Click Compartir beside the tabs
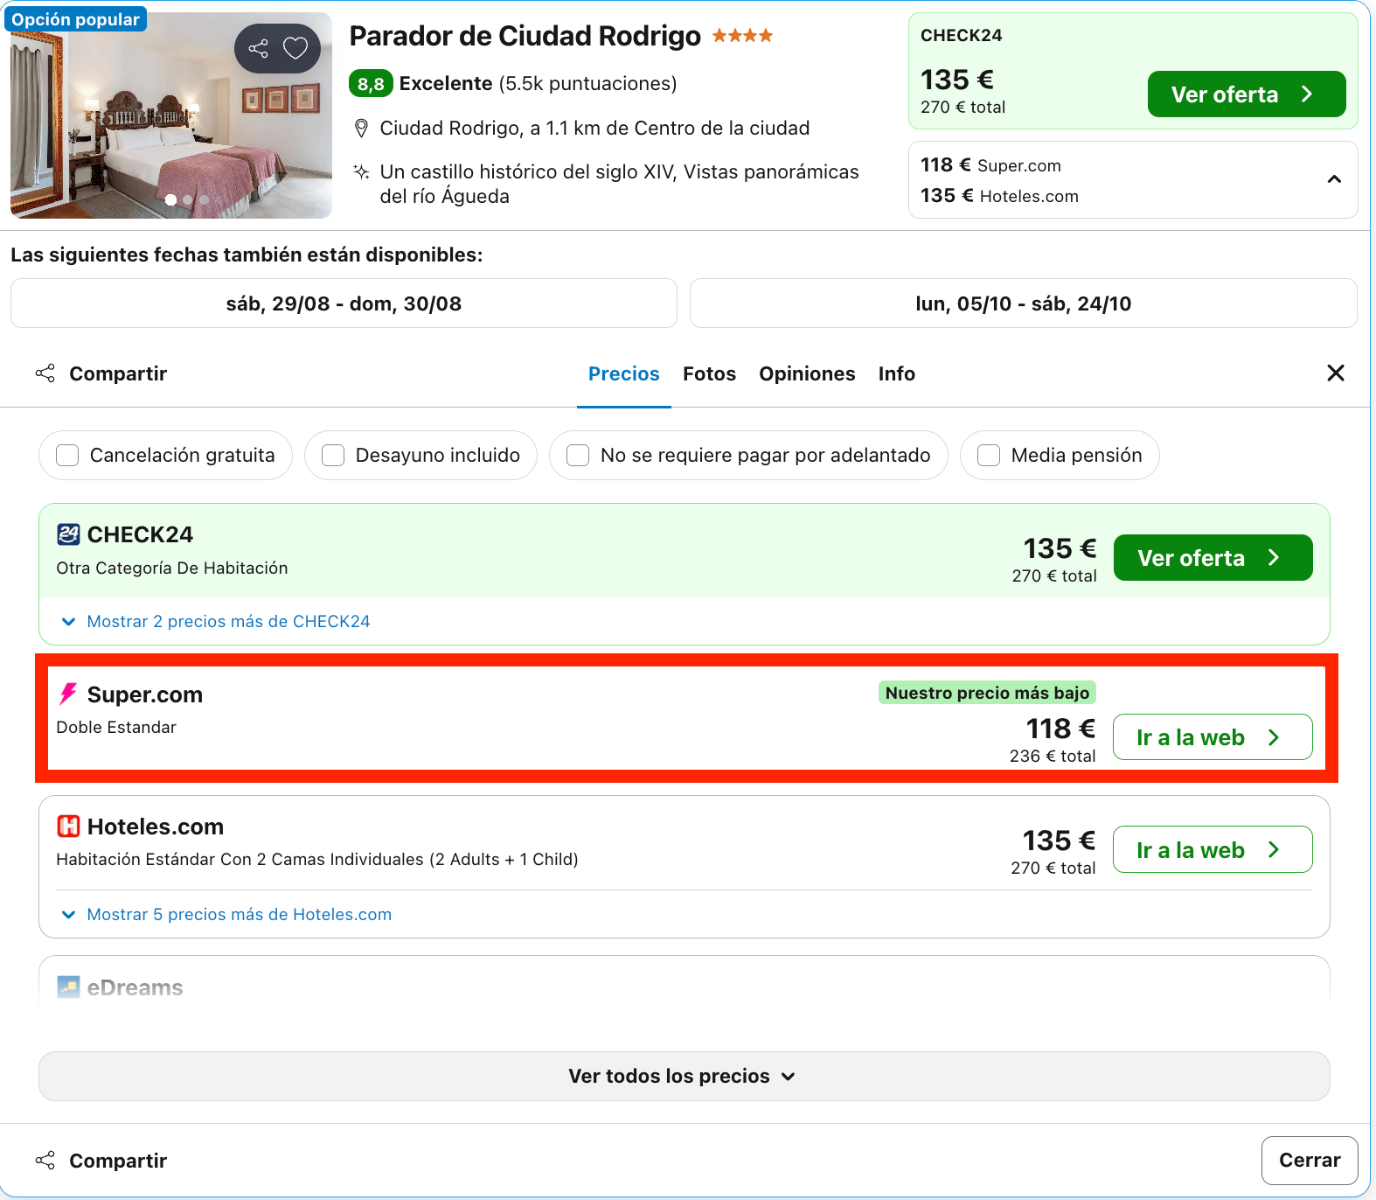1376x1200 pixels. tap(101, 374)
